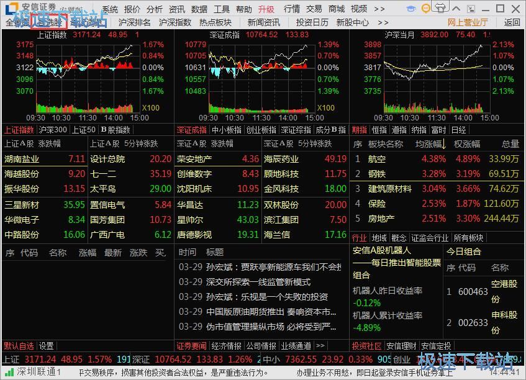
Task: Open the graduation cap investor school icon
Action: (x=410, y=9)
